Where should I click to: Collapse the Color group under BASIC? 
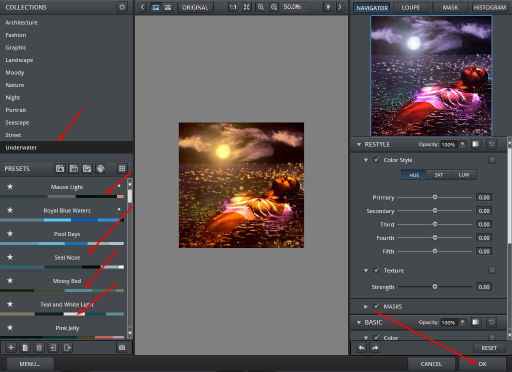point(366,338)
